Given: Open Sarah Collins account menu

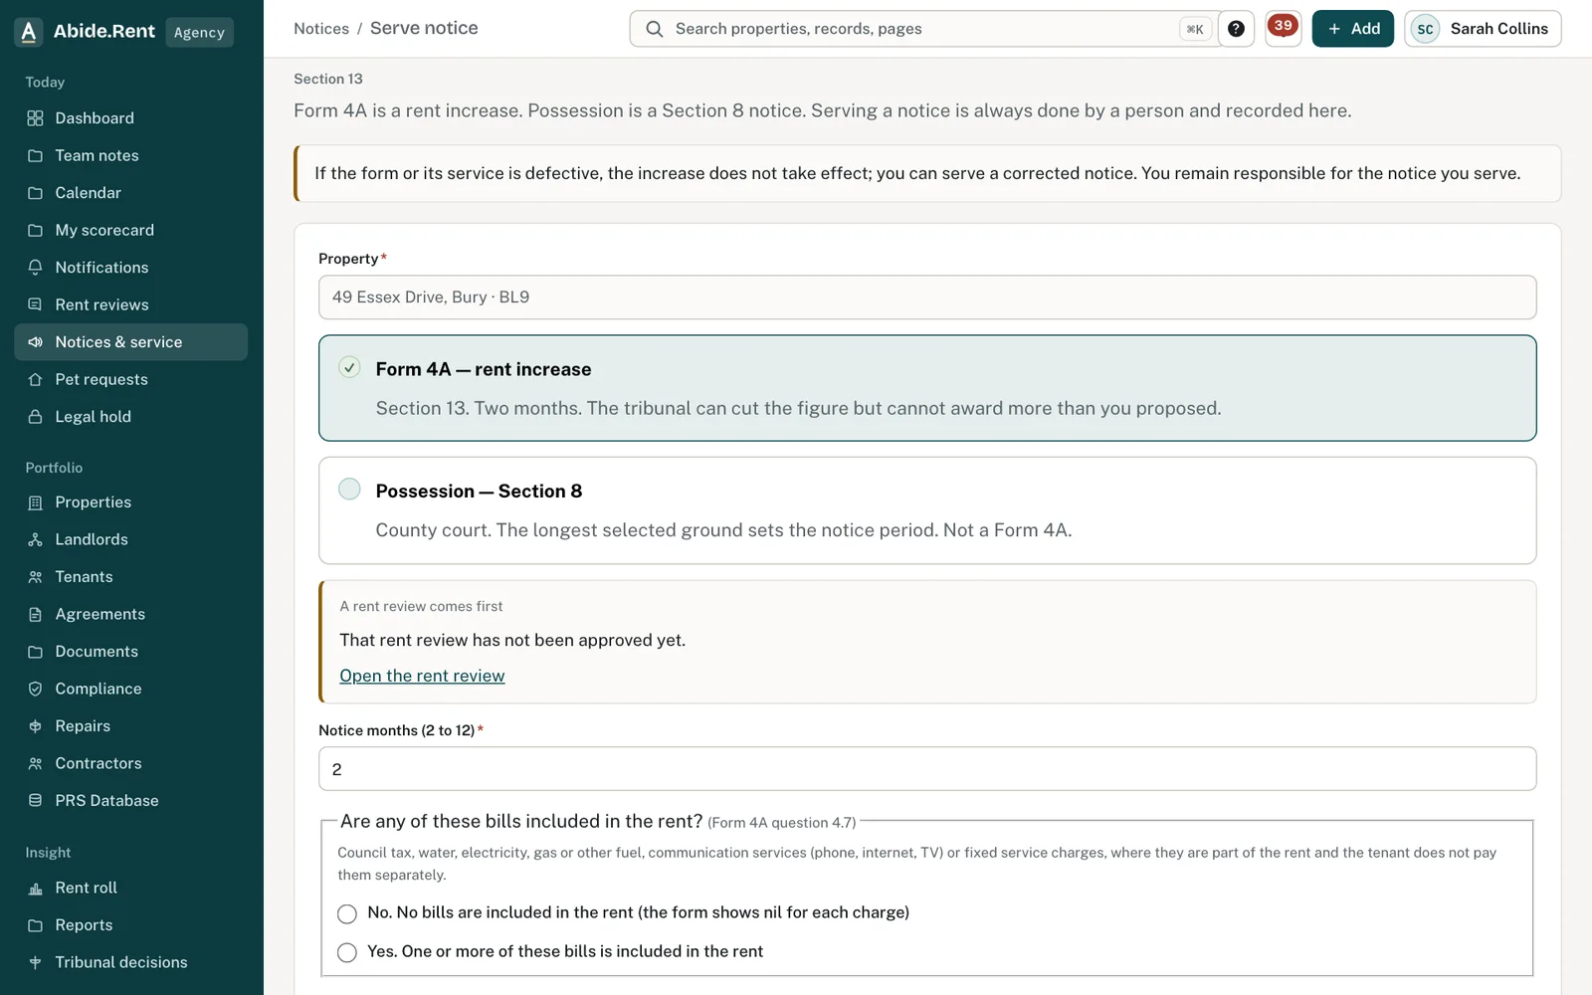Looking at the screenshot, I should [x=1483, y=29].
